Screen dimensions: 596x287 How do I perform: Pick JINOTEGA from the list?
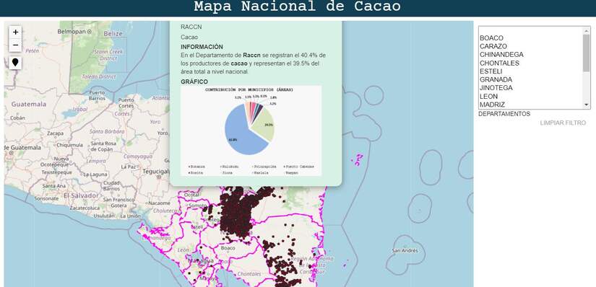pyautogui.click(x=496, y=88)
